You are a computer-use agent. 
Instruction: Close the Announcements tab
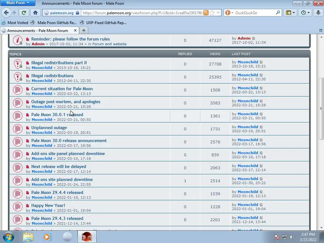pos(75,30)
